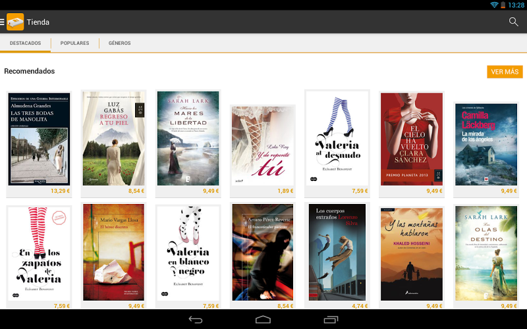The height and width of the screenshot is (329, 527).
Task: Tap the Android back button
Action: pyautogui.click(x=196, y=320)
